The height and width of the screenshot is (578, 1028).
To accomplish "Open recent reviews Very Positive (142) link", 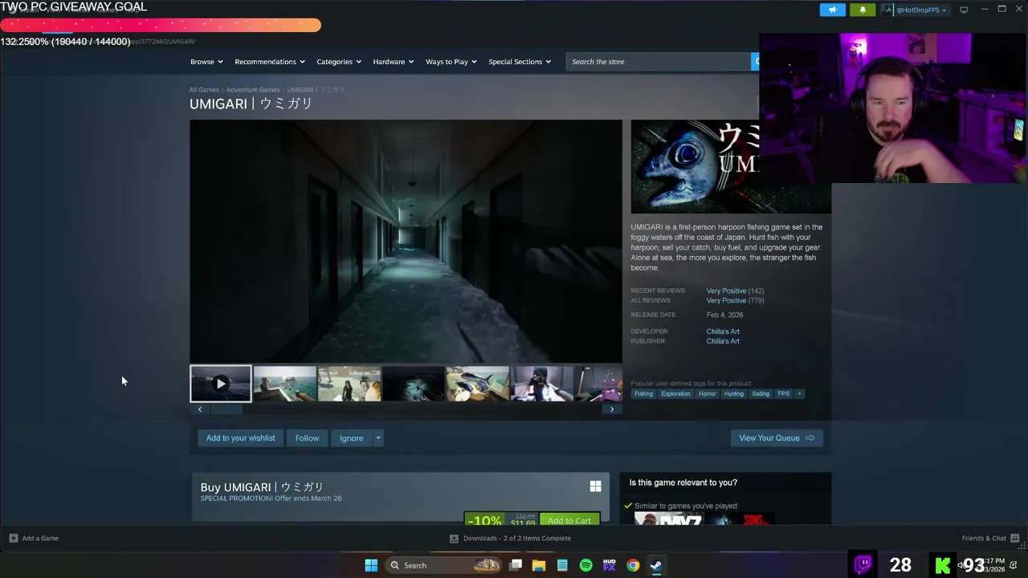I will tap(735, 291).
